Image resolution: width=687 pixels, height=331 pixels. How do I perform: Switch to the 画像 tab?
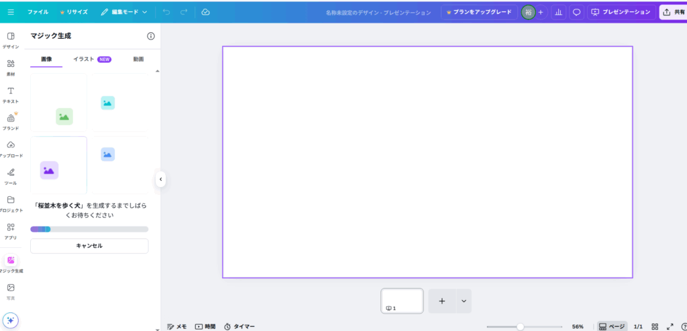pyautogui.click(x=46, y=59)
